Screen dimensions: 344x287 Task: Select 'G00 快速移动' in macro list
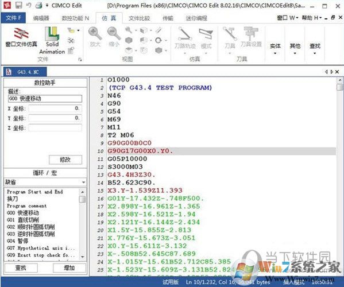click(23, 213)
